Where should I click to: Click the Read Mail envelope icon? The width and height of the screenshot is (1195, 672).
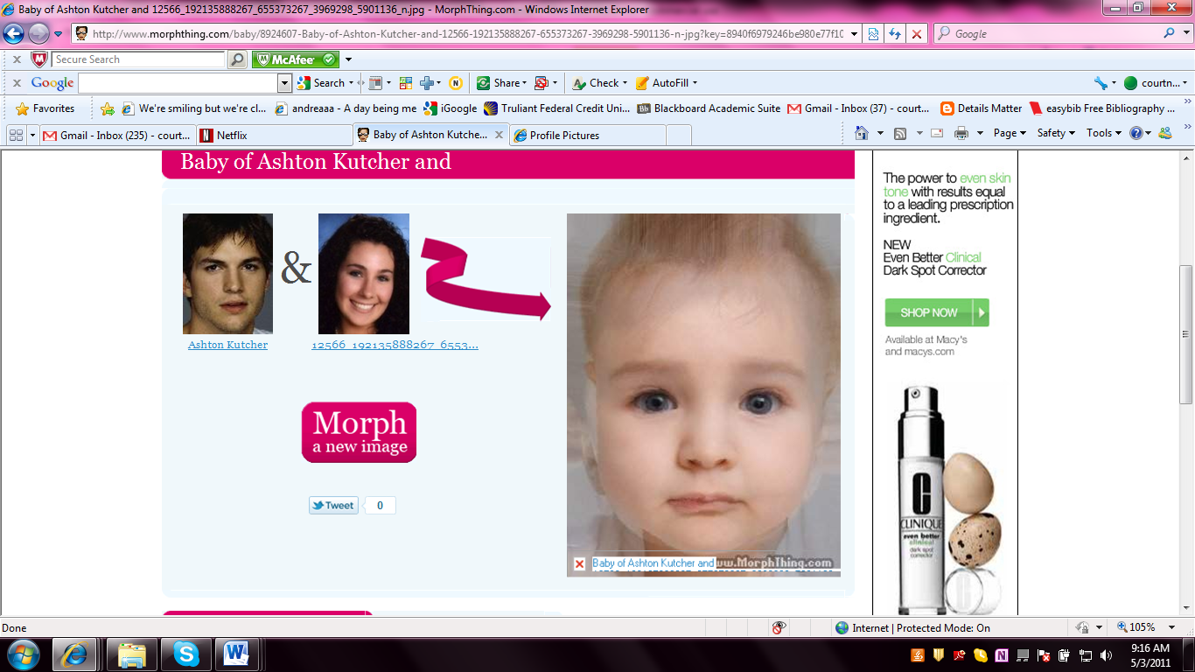[x=937, y=133]
